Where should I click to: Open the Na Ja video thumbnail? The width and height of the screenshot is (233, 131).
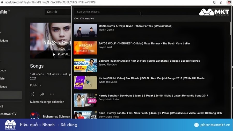85,83
